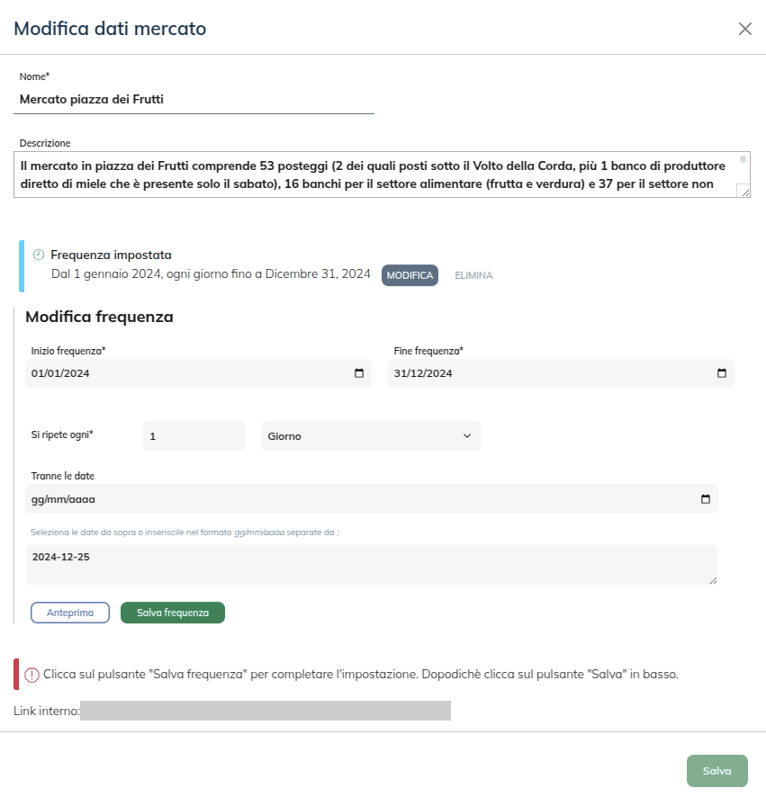
Task: Click the Descrizione textarea scrollbar
Action: [x=743, y=167]
